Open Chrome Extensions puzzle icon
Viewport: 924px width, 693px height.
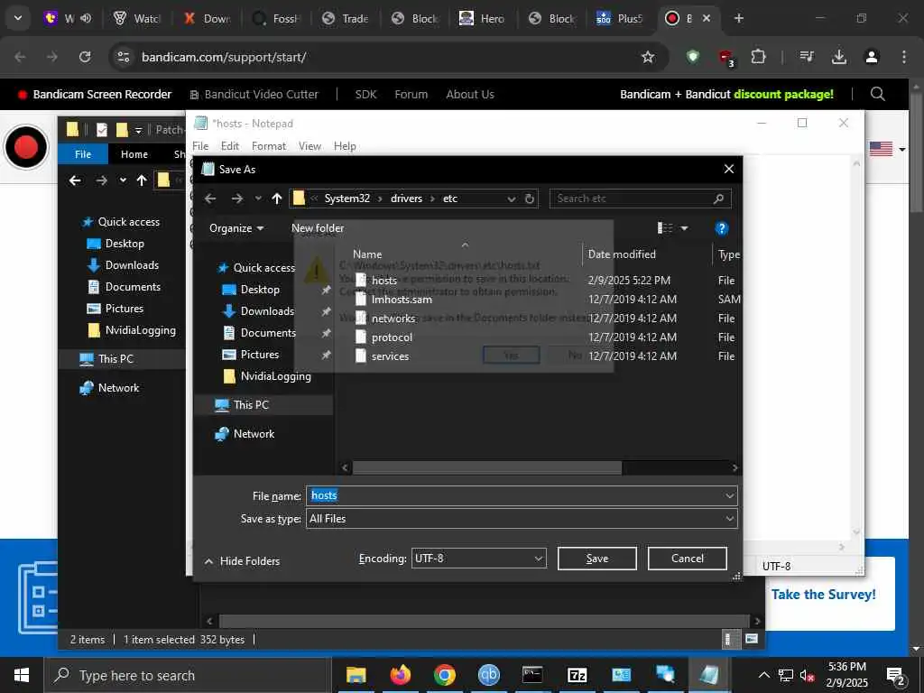(758, 57)
